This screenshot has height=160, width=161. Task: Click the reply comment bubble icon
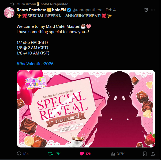[x=19, y=154]
